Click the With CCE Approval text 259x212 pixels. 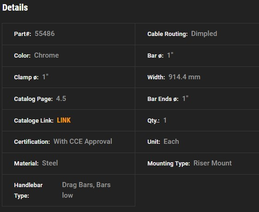point(83,141)
